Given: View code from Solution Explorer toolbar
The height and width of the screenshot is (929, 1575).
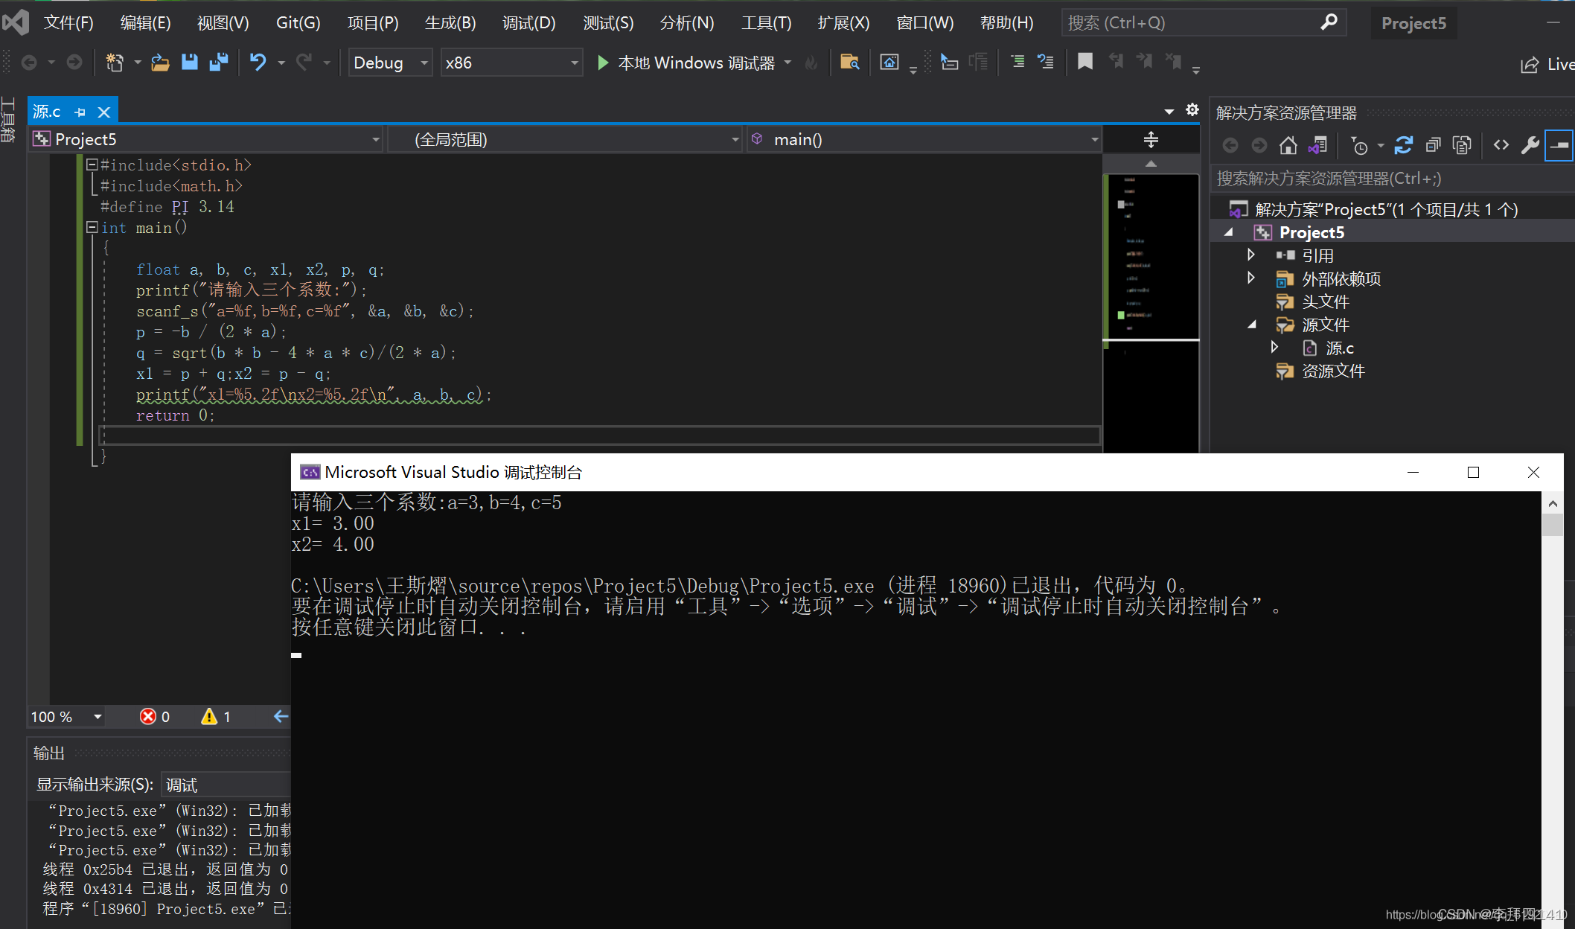Looking at the screenshot, I should [x=1501, y=146].
